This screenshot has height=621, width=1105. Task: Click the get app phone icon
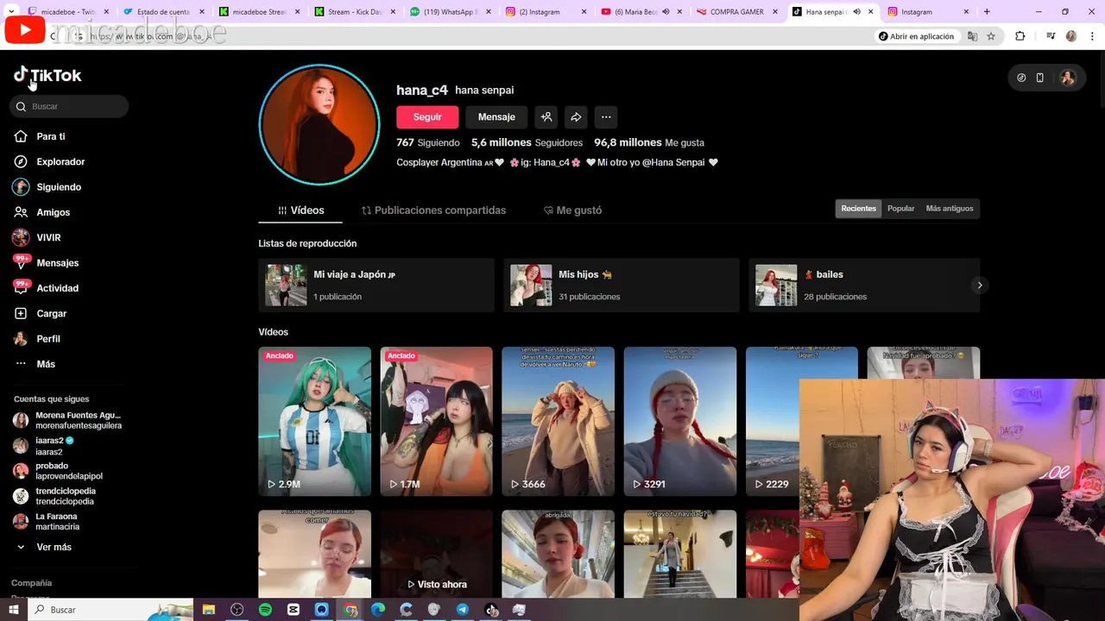point(1040,78)
